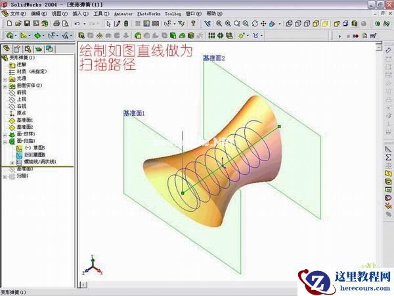This screenshot has height=296, width=394.
Task: Click the 基准面2 label in viewport
Action: coord(214,58)
